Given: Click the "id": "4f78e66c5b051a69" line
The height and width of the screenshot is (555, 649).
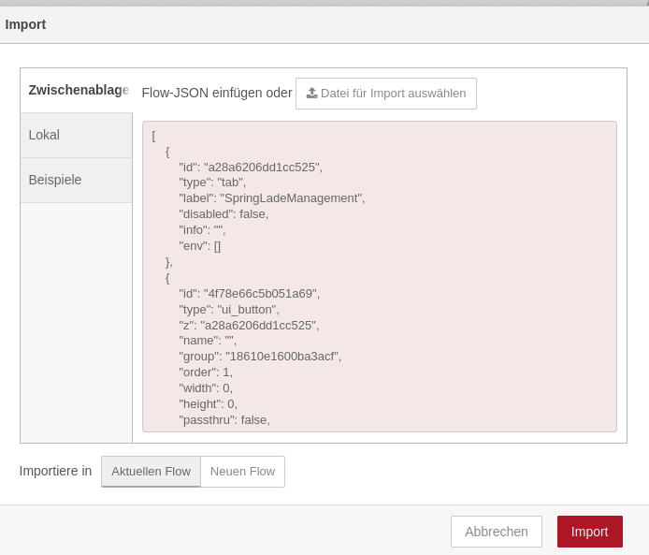Looking at the screenshot, I should [x=249, y=294].
